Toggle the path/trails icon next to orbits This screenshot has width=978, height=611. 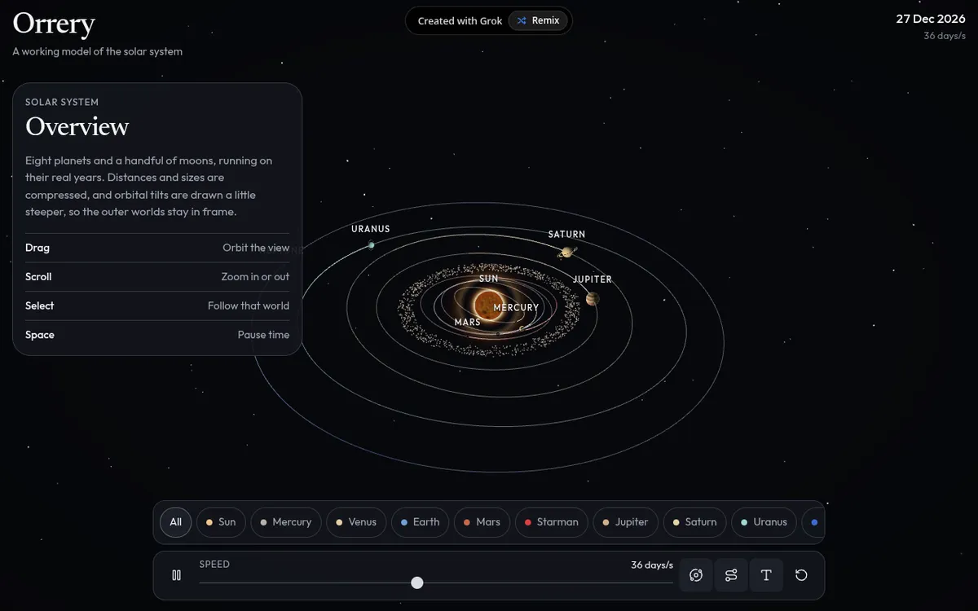click(731, 575)
